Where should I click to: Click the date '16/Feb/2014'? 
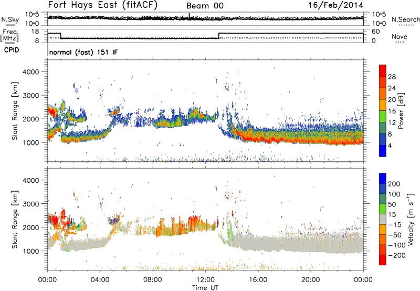pos(336,5)
